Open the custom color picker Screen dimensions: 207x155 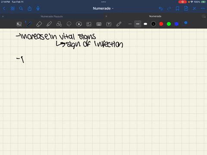[x=184, y=24]
